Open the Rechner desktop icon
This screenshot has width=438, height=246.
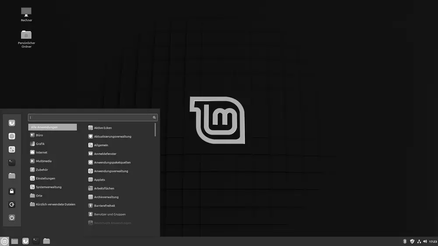click(x=26, y=14)
